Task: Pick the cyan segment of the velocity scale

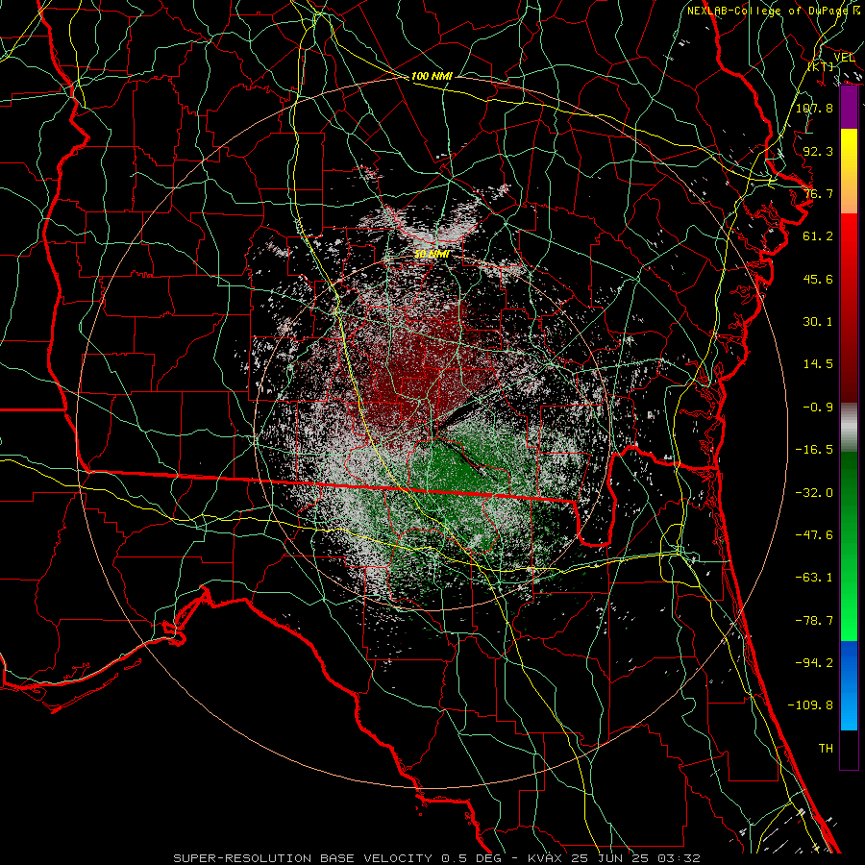Action: 849,711
